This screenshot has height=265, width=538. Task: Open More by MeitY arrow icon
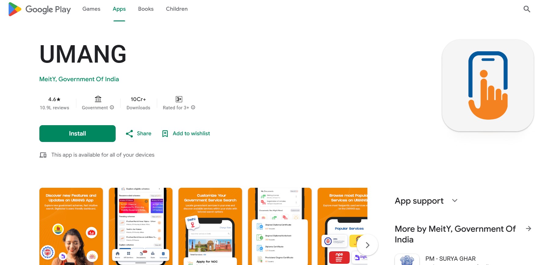(x=529, y=229)
